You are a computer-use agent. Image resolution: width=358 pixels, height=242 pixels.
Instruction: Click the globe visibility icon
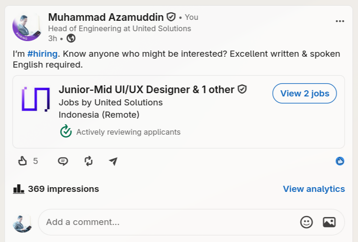point(71,38)
